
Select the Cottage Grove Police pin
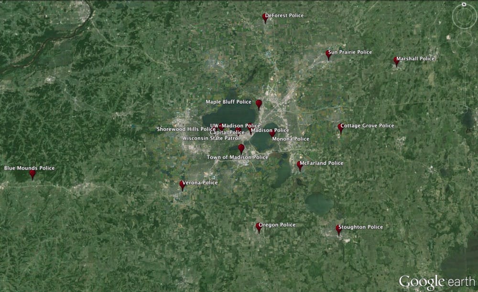point(340,127)
